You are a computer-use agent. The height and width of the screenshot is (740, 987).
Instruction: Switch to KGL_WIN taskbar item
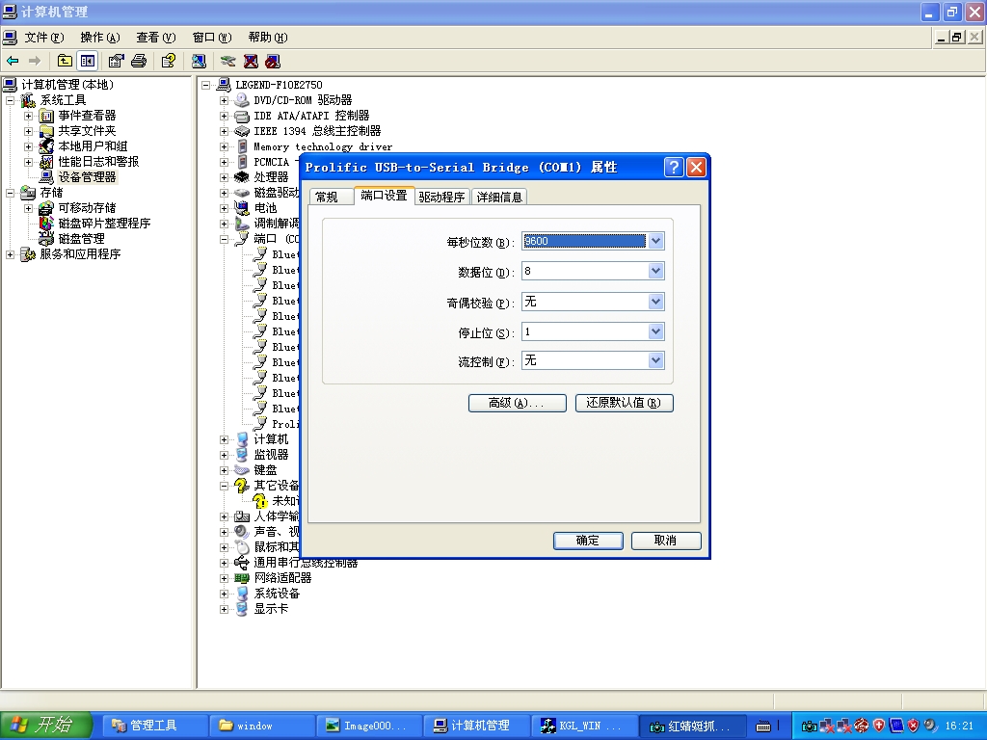[x=583, y=726]
